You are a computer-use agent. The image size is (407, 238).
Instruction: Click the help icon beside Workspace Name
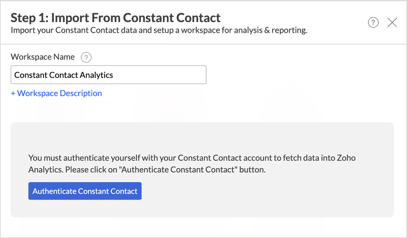[x=86, y=58]
